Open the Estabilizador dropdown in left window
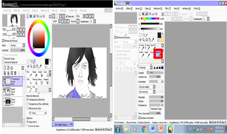 (94, 21)
